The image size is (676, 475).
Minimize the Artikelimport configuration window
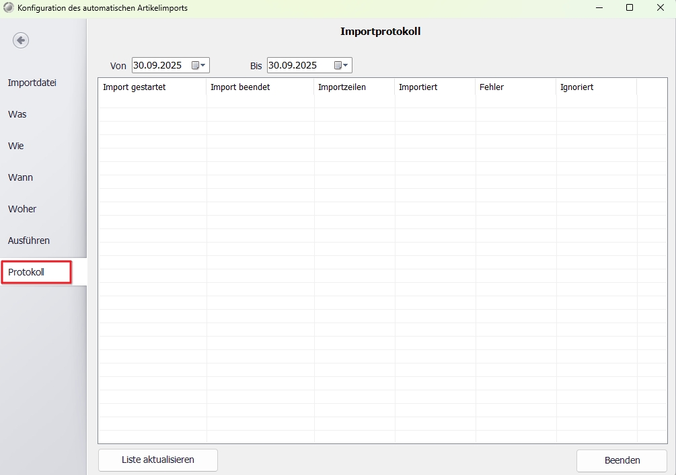599,8
